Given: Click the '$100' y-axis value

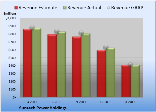Looking at the screenshot, I should 12,89.
